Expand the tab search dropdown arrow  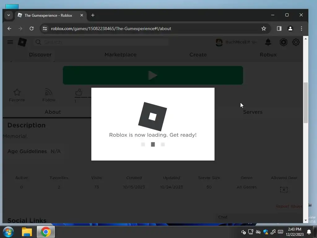point(8,15)
